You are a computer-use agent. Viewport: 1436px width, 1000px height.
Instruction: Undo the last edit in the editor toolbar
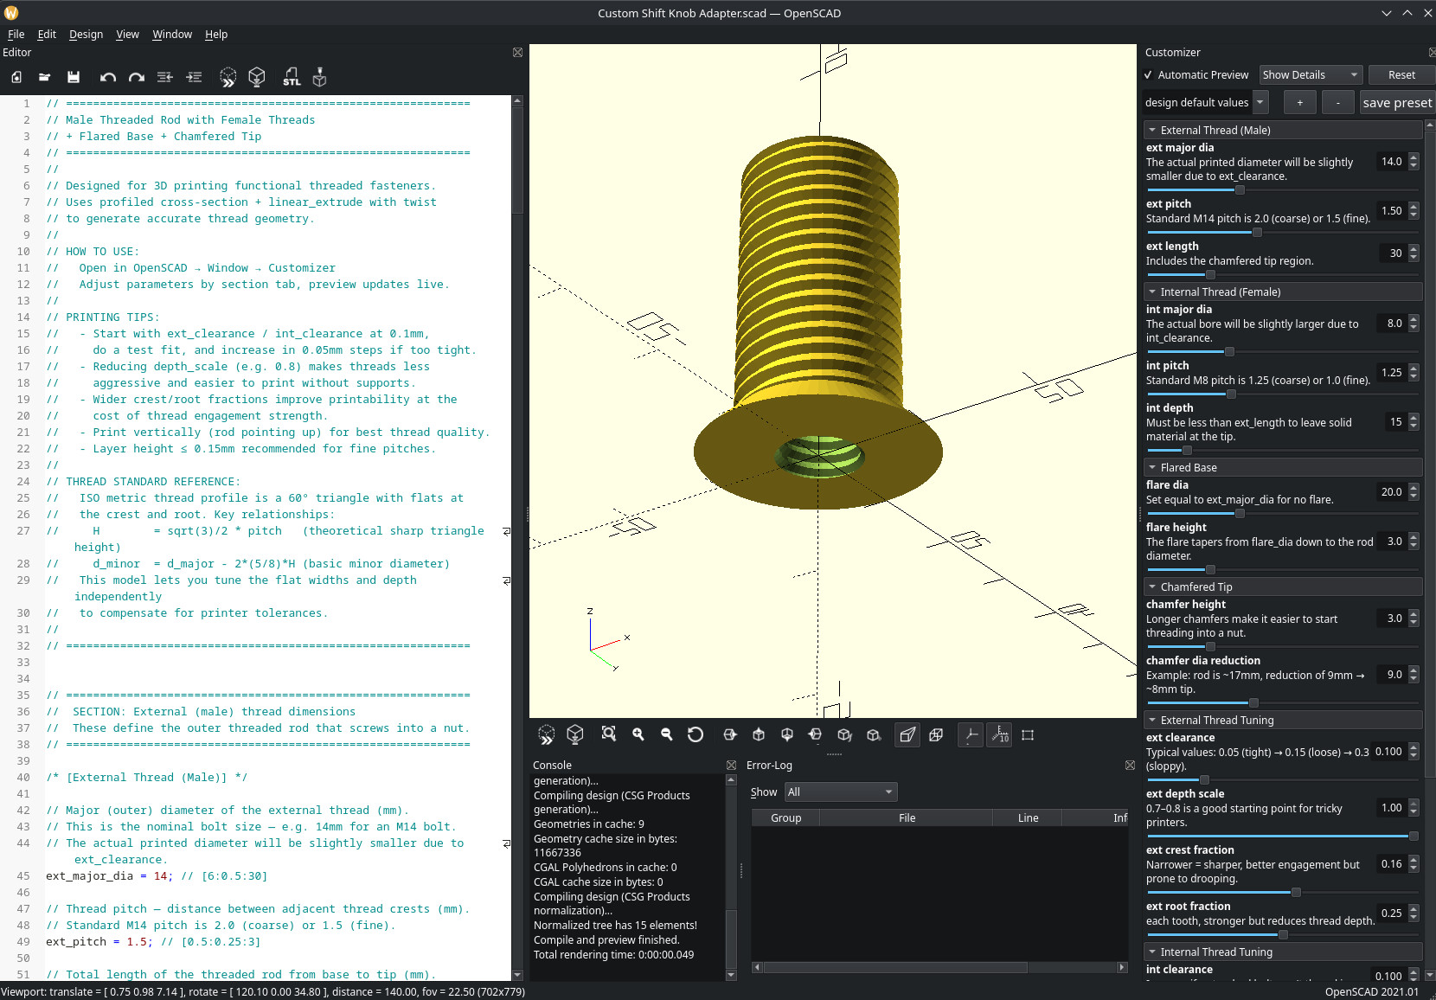107,77
